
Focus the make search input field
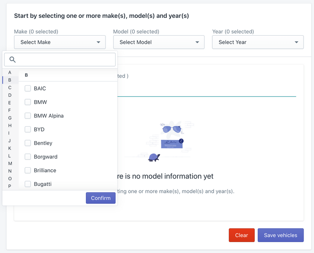pos(60,60)
